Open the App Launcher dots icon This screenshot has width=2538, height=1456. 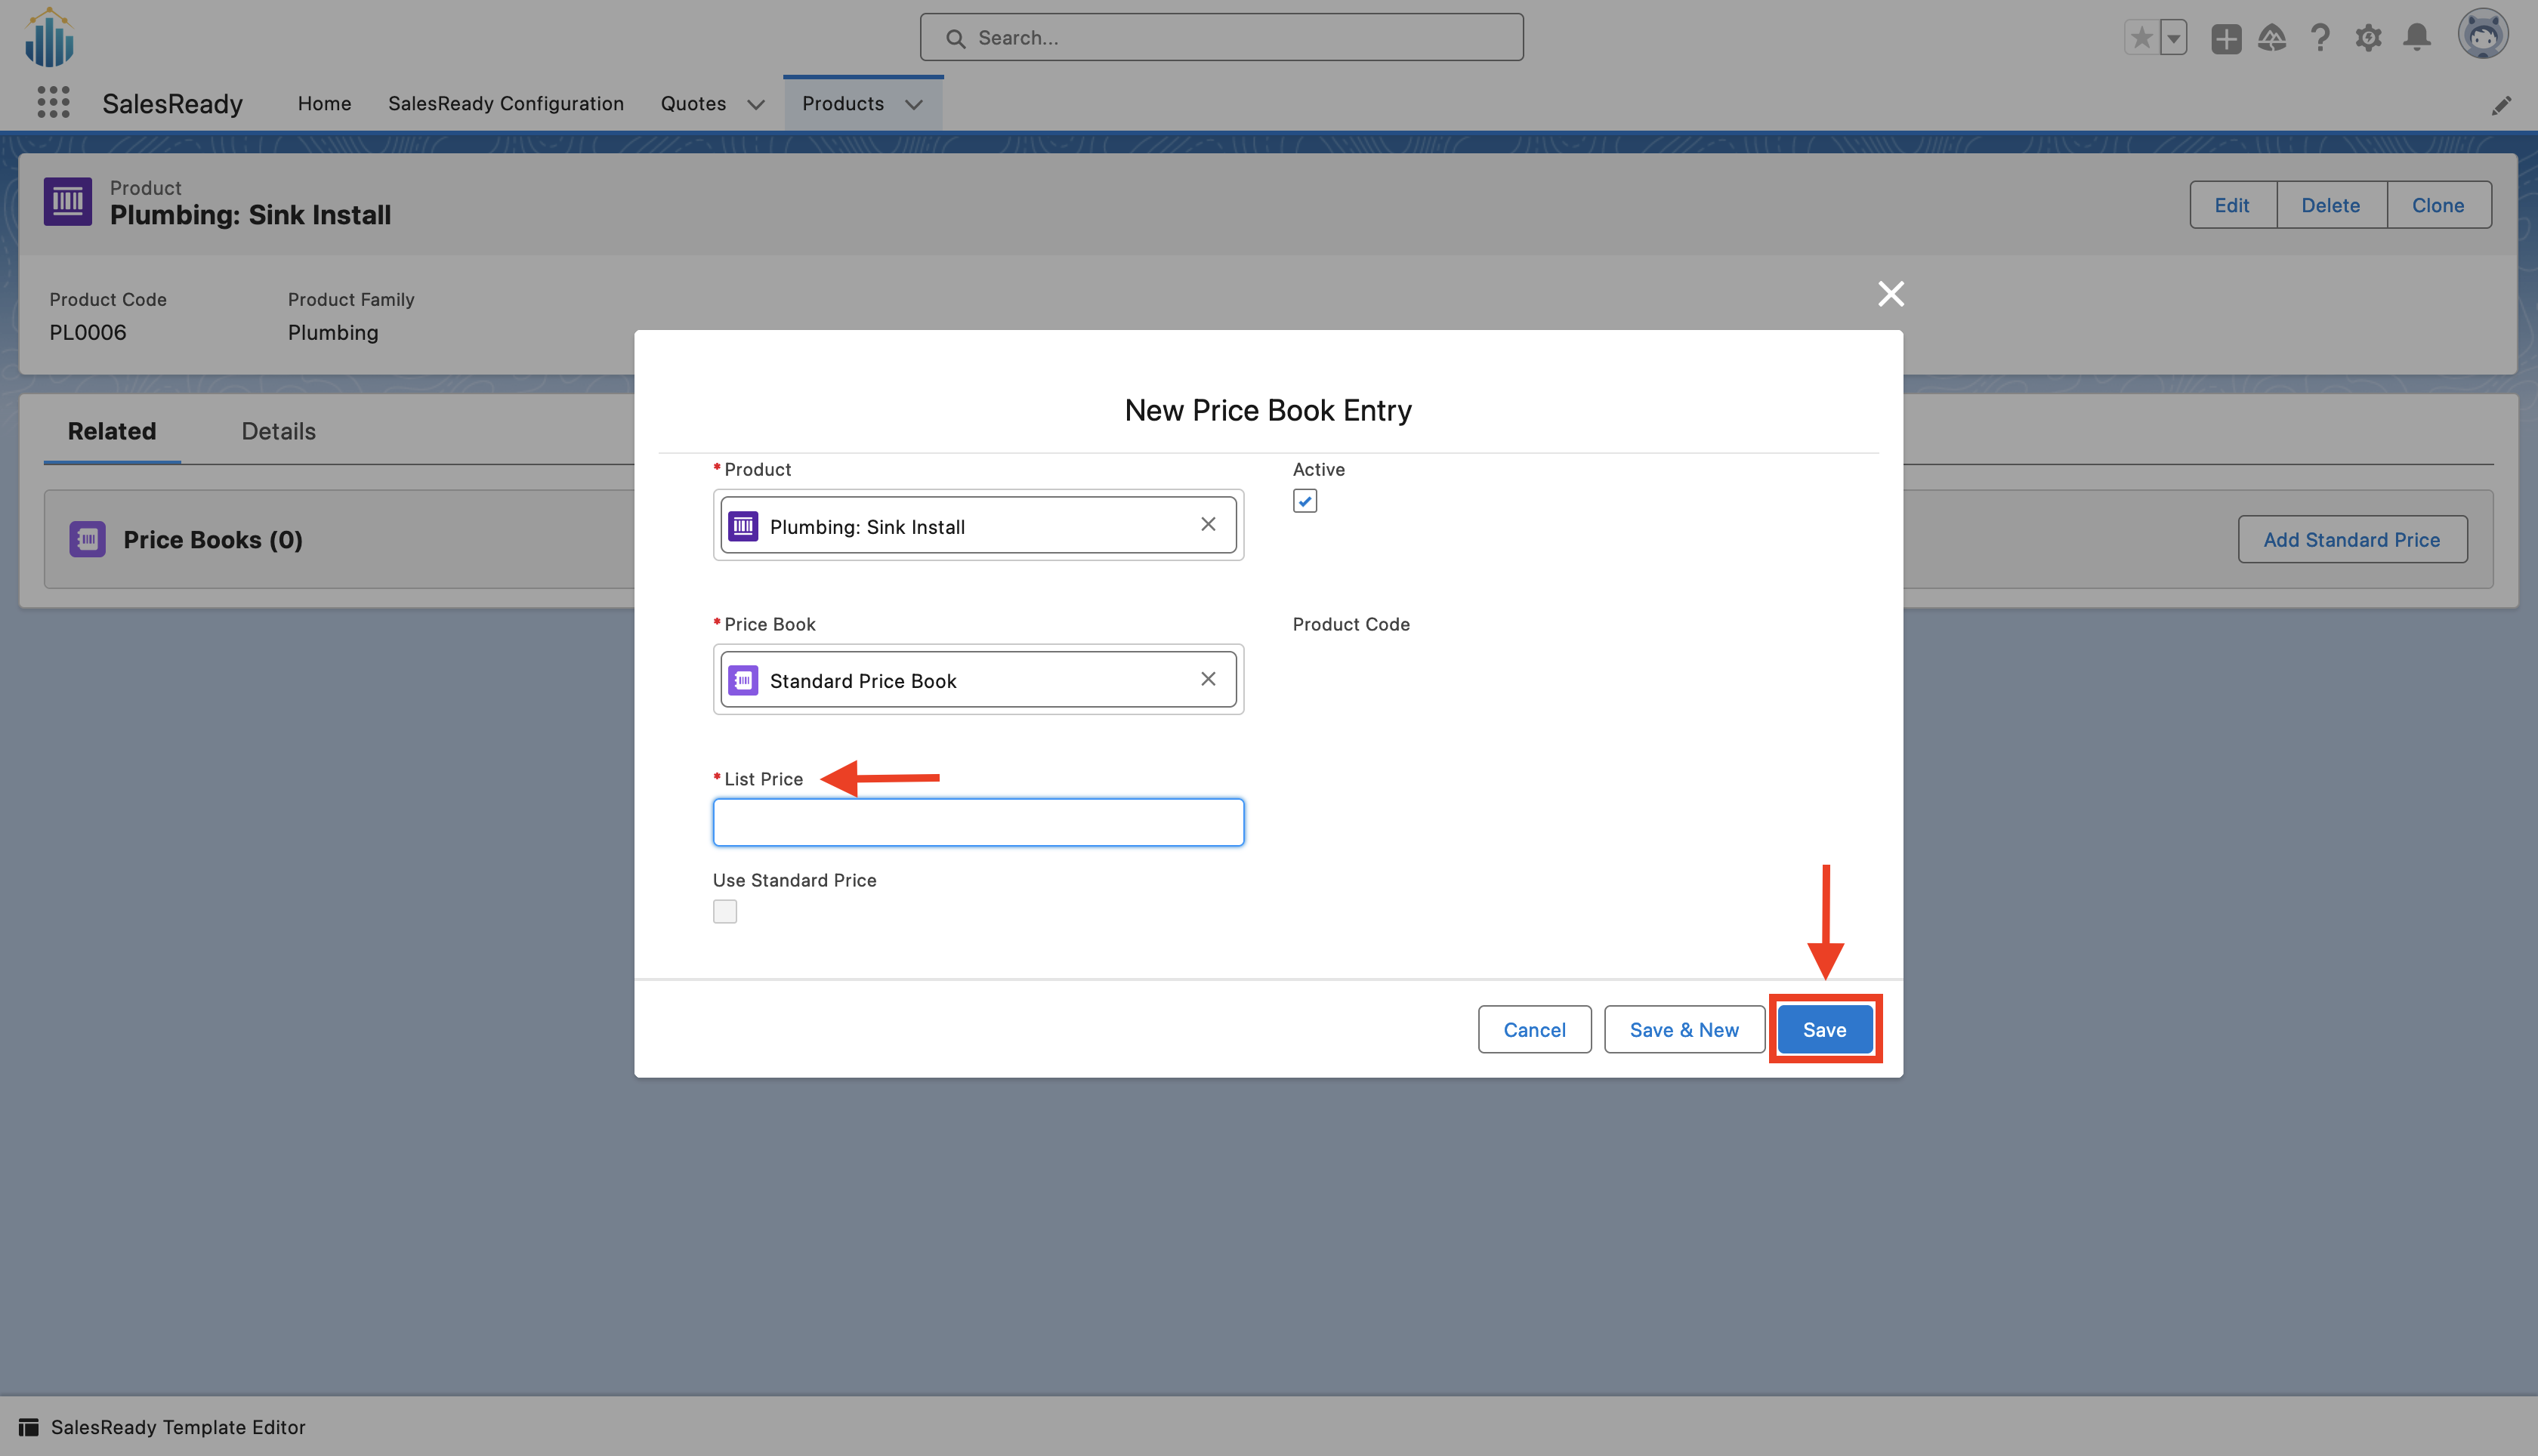point(53,102)
